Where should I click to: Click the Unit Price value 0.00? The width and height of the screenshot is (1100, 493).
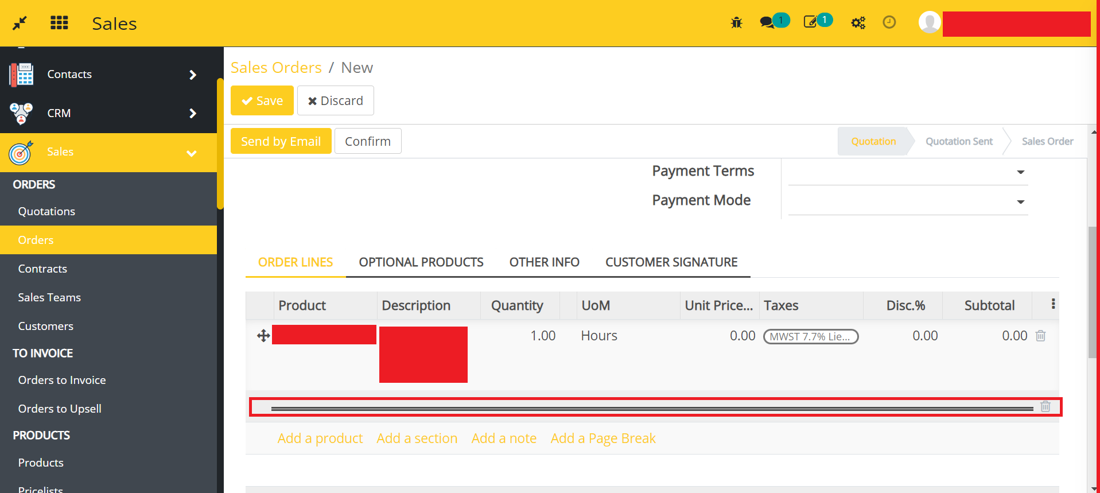tap(742, 336)
